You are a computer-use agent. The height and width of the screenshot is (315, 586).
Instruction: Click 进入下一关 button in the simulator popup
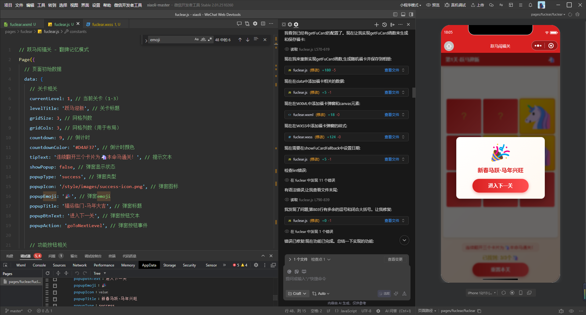[500, 186]
